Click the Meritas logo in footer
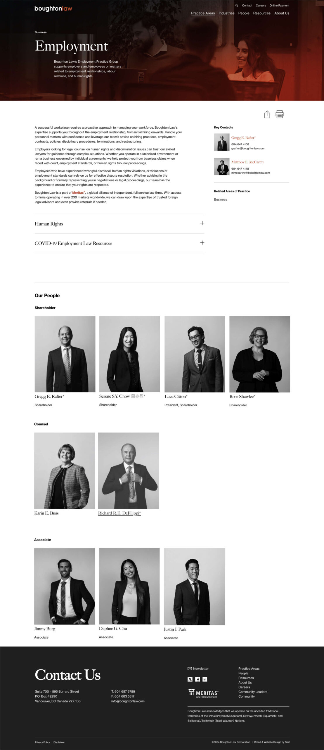Screen dimensions: 324x750 [x=203, y=693]
